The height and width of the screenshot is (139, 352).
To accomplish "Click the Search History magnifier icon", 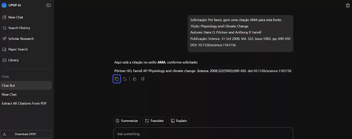I will pyautogui.click(x=4, y=28).
